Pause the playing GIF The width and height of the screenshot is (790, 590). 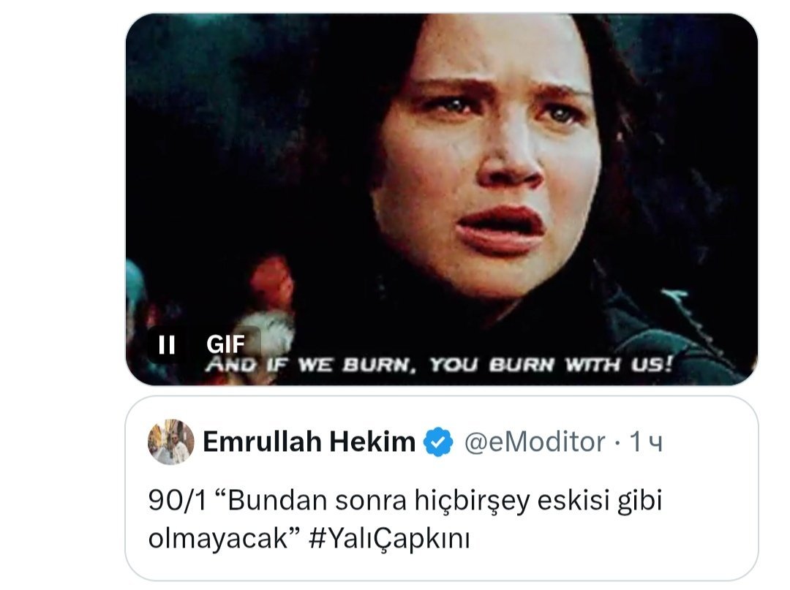pos(166,345)
